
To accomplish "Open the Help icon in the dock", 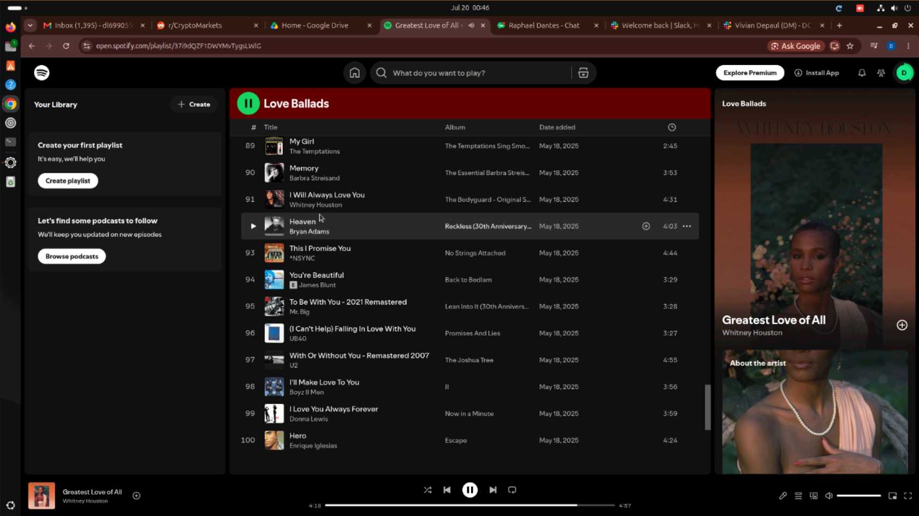I will [10, 85].
